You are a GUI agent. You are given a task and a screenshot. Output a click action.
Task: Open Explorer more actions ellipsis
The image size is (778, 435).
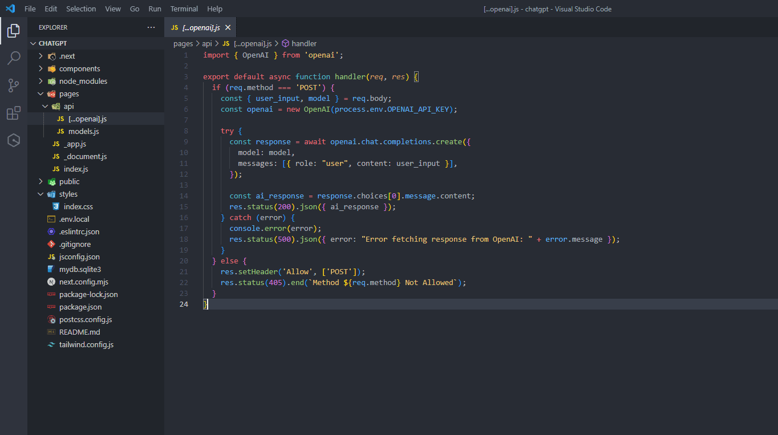(x=151, y=27)
